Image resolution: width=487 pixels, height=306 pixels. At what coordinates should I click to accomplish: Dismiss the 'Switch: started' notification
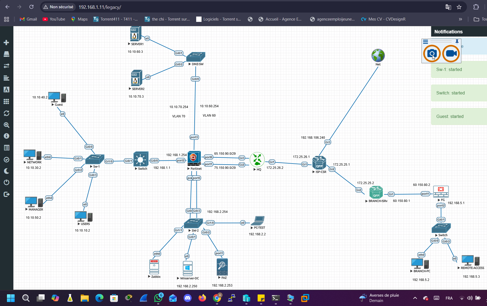click(459, 93)
